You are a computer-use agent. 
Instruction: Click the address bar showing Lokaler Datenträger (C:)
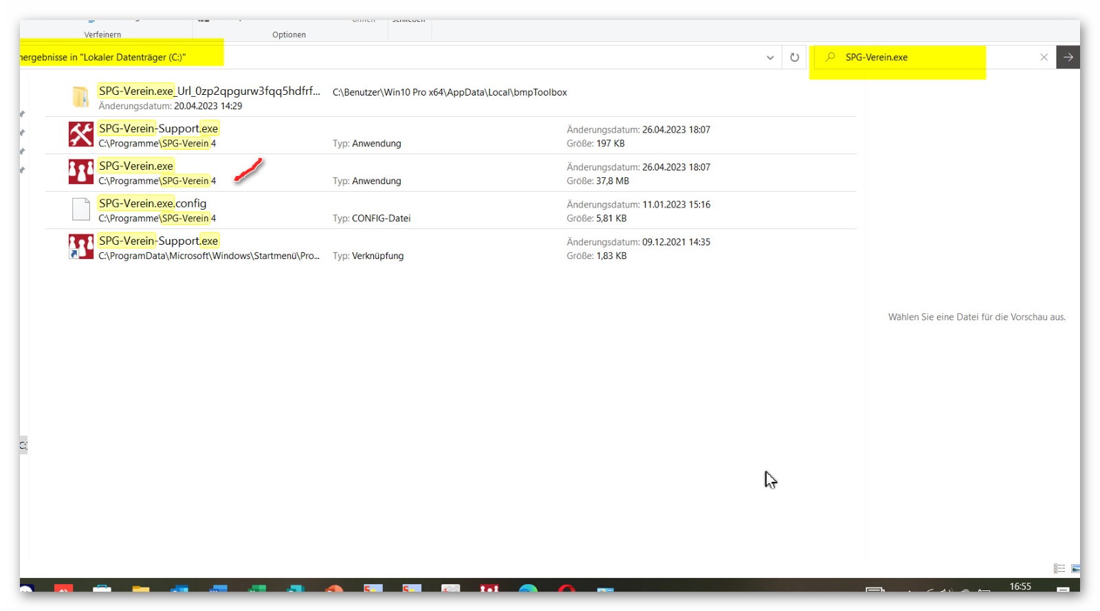coord(412,58)
